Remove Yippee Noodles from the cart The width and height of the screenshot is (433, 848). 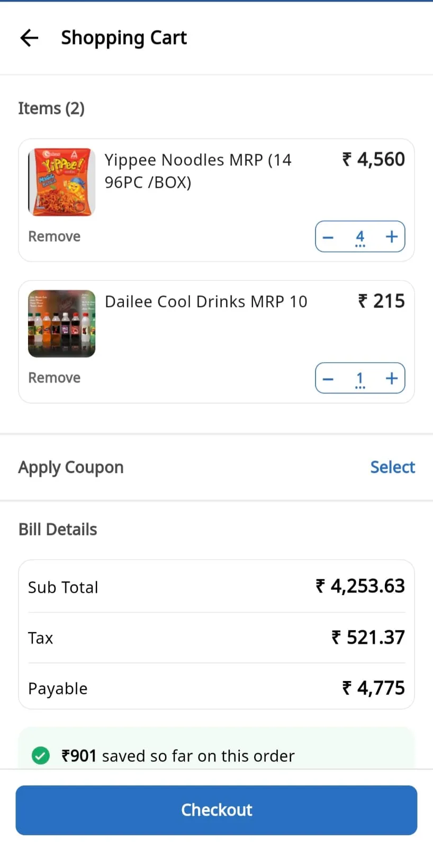point(54,236)
